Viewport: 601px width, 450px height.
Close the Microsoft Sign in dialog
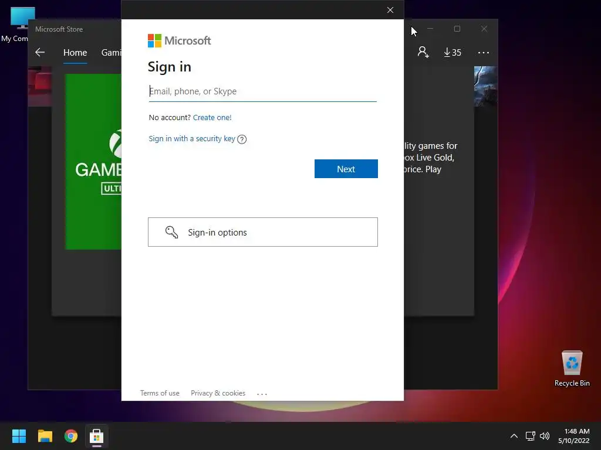pyautogui.click(x=390, y=10)
